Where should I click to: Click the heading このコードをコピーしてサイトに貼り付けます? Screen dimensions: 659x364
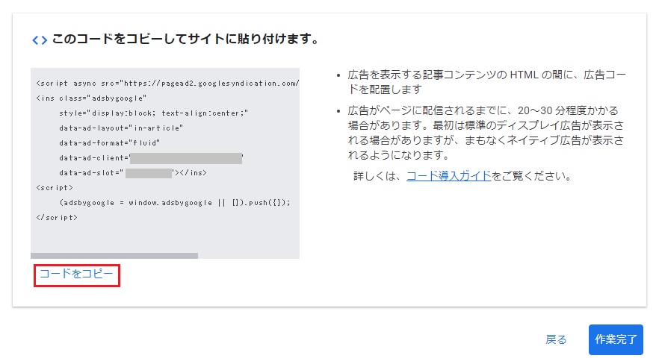click(x=185, y=39)
